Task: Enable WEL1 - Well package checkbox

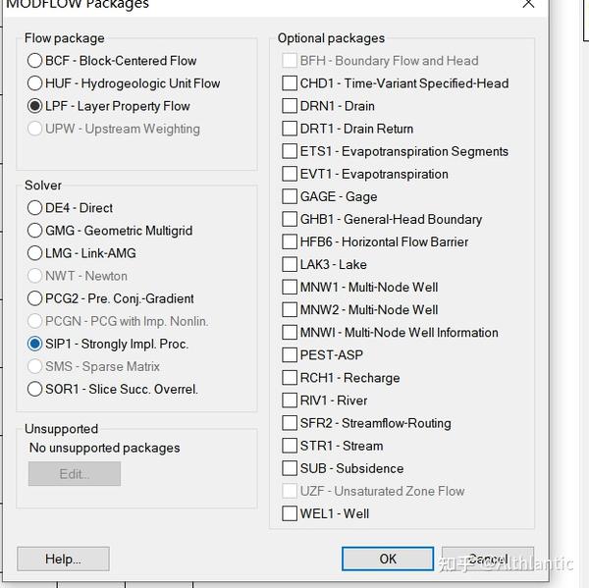Action: pyautogui.click(x=290, y=513)
